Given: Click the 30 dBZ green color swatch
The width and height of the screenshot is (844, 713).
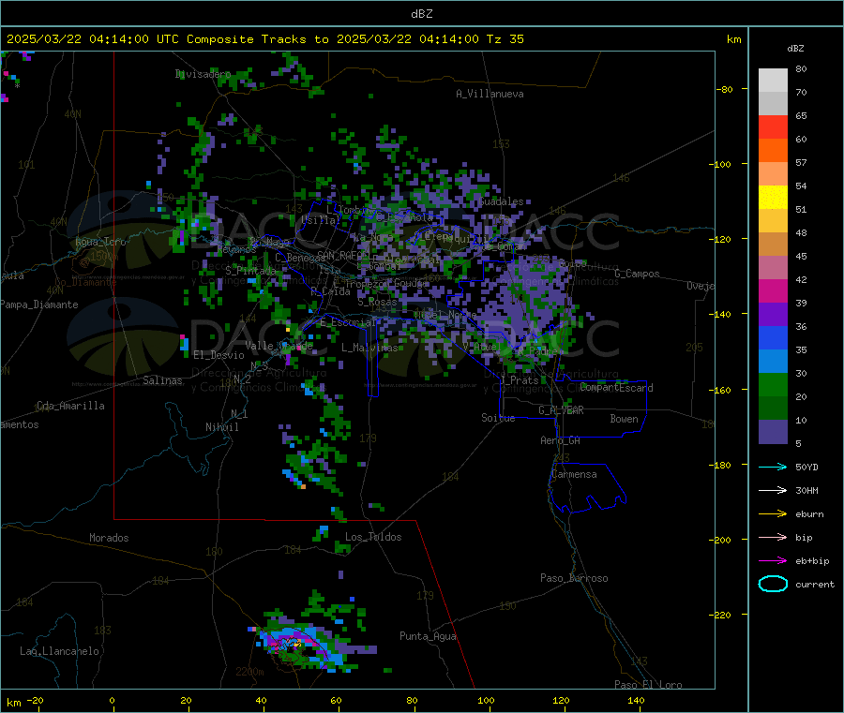Looking at the screenshot, I should click(x=773, y=384).
